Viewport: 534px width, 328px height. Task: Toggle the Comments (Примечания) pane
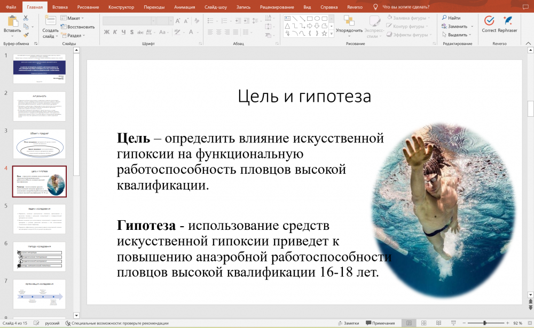pyautogui.click(x=380, y=323)
